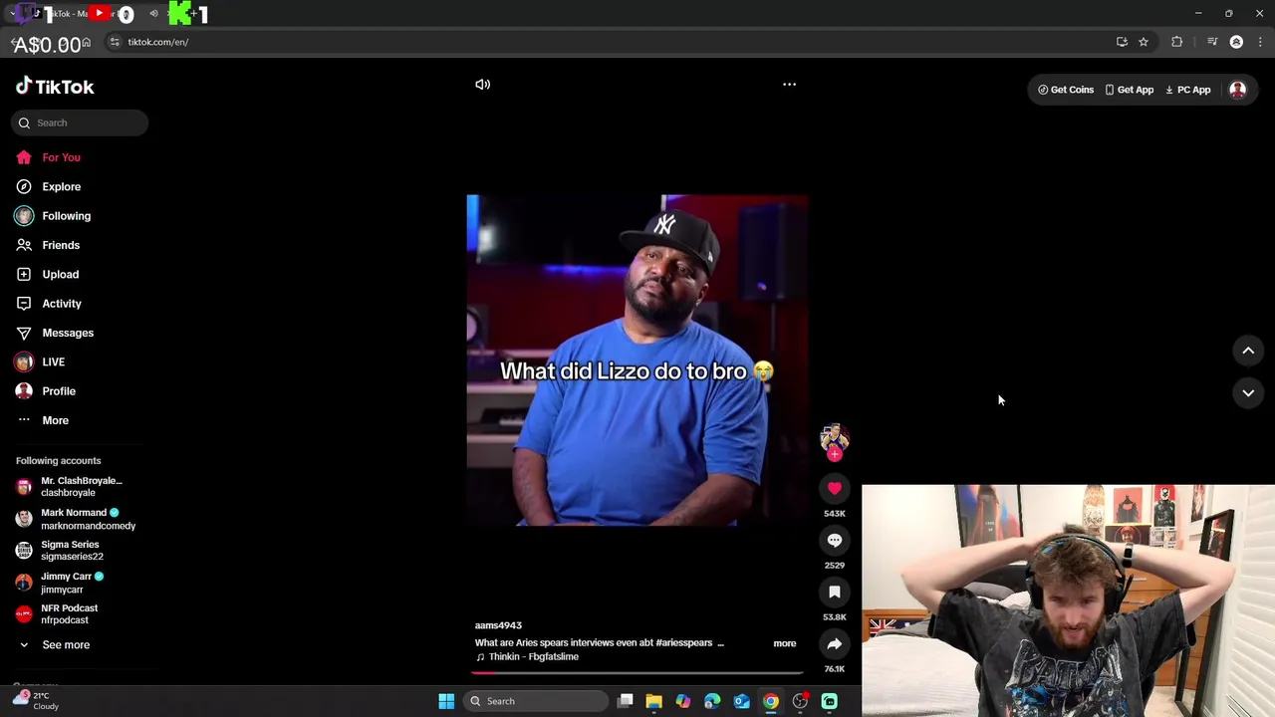
Task: Open Outlook from the taskbar
Action: pos(741,701)
